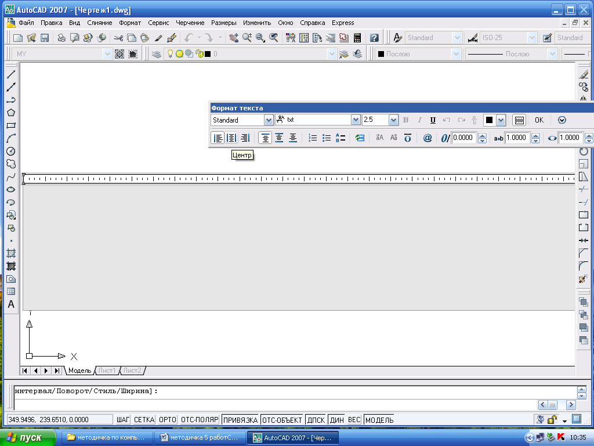The width and height of the screenshot is (594, 446).
Task: Expand the txt font dropdown
Action: (356, 120)
